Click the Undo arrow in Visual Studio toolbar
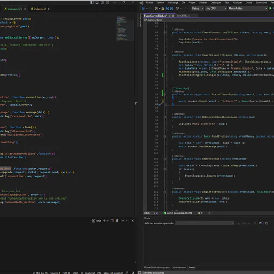The width and height of the screenshot is (274, 274). click(177, 9)
